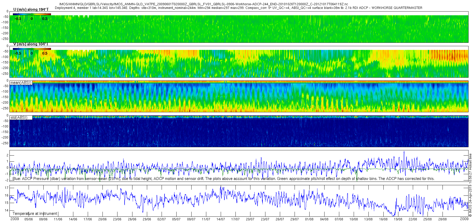Click the 29/06 date tick label
Screen dimensions: 473x223
(x=147, y=219)
